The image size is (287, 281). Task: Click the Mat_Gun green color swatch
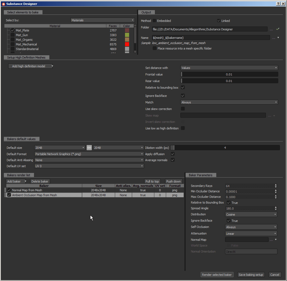pyautogui.click(x=127, y=35)
